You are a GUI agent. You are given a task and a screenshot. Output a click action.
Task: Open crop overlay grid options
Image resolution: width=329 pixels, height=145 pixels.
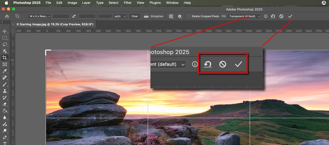[171, 16]
